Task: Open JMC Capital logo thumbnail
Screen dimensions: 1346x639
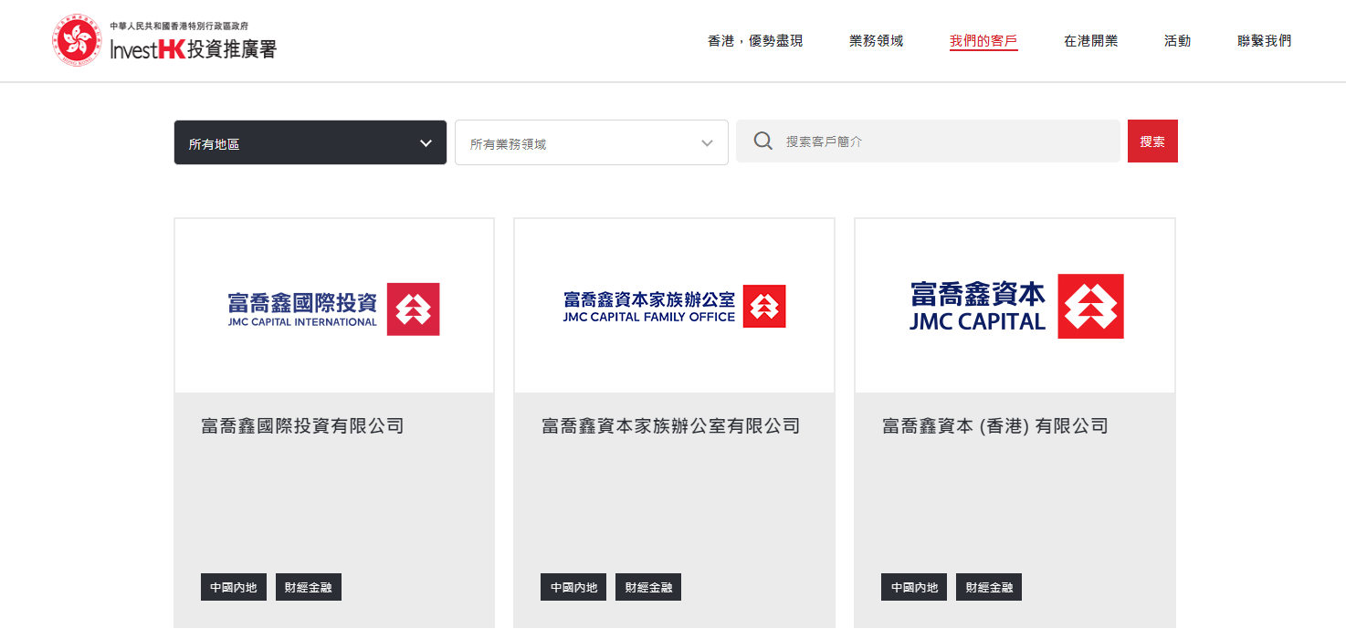Action: (1015, 306)
